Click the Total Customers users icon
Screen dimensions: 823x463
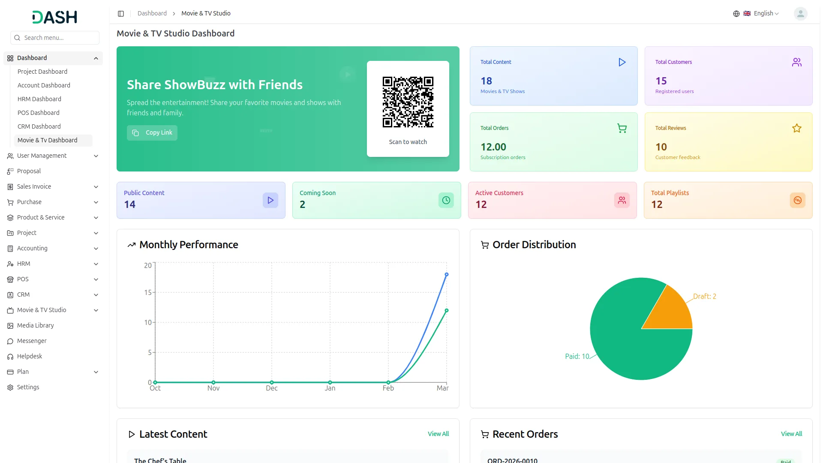click(796, 63)
